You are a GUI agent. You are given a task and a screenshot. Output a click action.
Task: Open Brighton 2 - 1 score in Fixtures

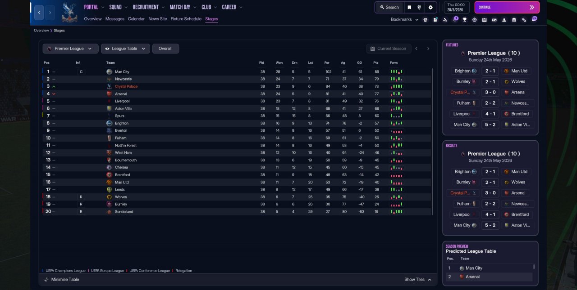[x=490, y=71]
